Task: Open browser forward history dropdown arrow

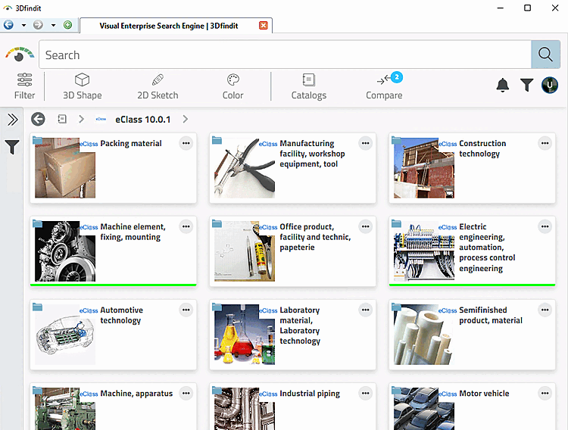Action: click(53, 25)
